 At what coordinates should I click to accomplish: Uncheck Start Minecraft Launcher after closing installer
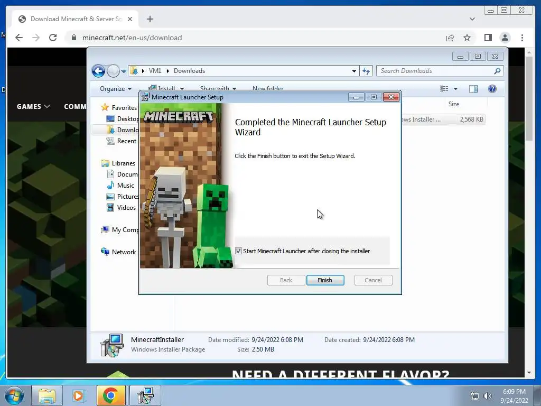[238, 251]
